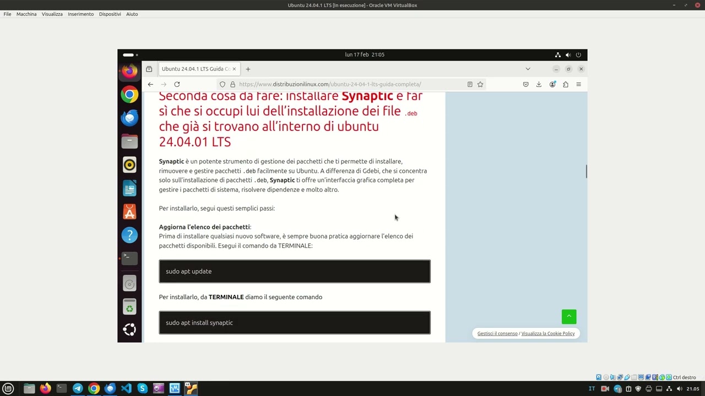Go back to the previous page in Firefox
The image size is (705, 396).
[150, 84]
